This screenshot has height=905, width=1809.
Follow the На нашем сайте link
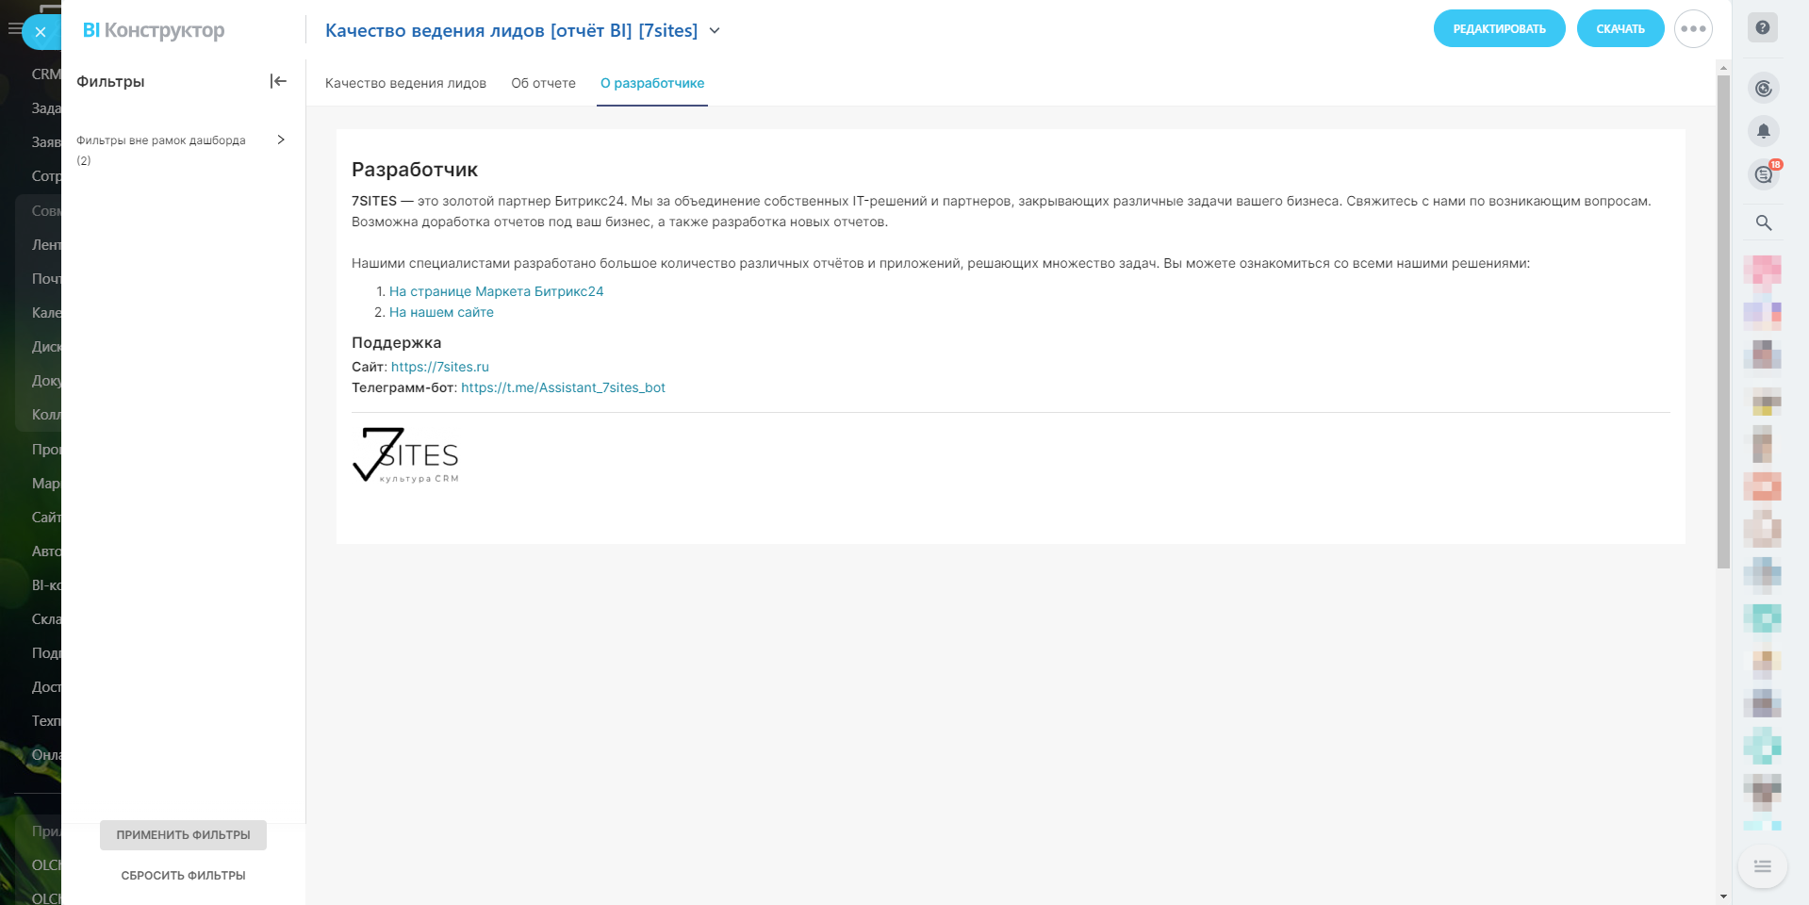(x=441, y=312)
